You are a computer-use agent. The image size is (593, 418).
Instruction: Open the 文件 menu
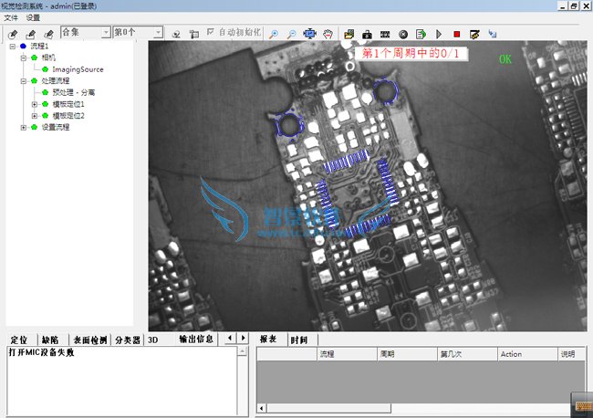coord(11,17)
